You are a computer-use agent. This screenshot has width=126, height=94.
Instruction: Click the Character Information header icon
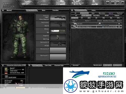[x=3, y=65]
